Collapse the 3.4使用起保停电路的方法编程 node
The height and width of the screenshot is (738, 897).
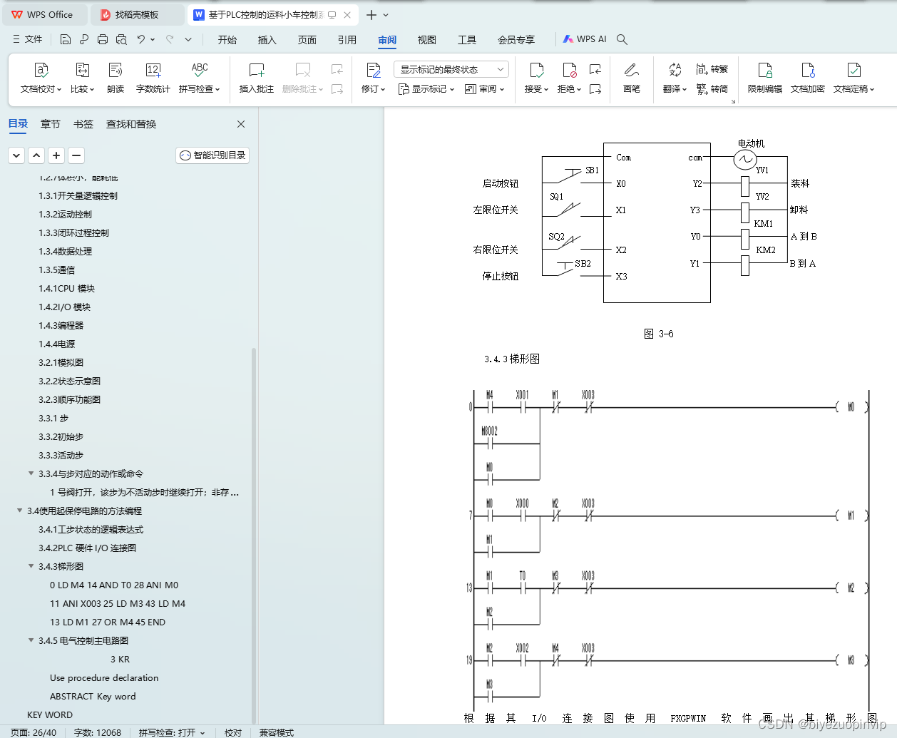point(19,511)
